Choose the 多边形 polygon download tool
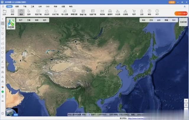This screenshot has width=189, height=120. (x=47, y=12)
